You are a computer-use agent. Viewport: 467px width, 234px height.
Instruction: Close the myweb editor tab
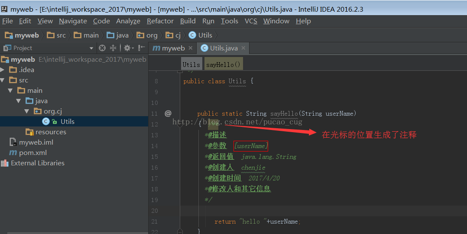[x=191, y=48]
